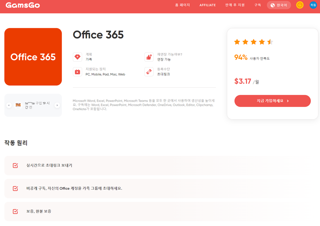320x226 pixels.
Task: Show the previous recent purchase notice
Action: pyautogui.click(x=9, y=105)
